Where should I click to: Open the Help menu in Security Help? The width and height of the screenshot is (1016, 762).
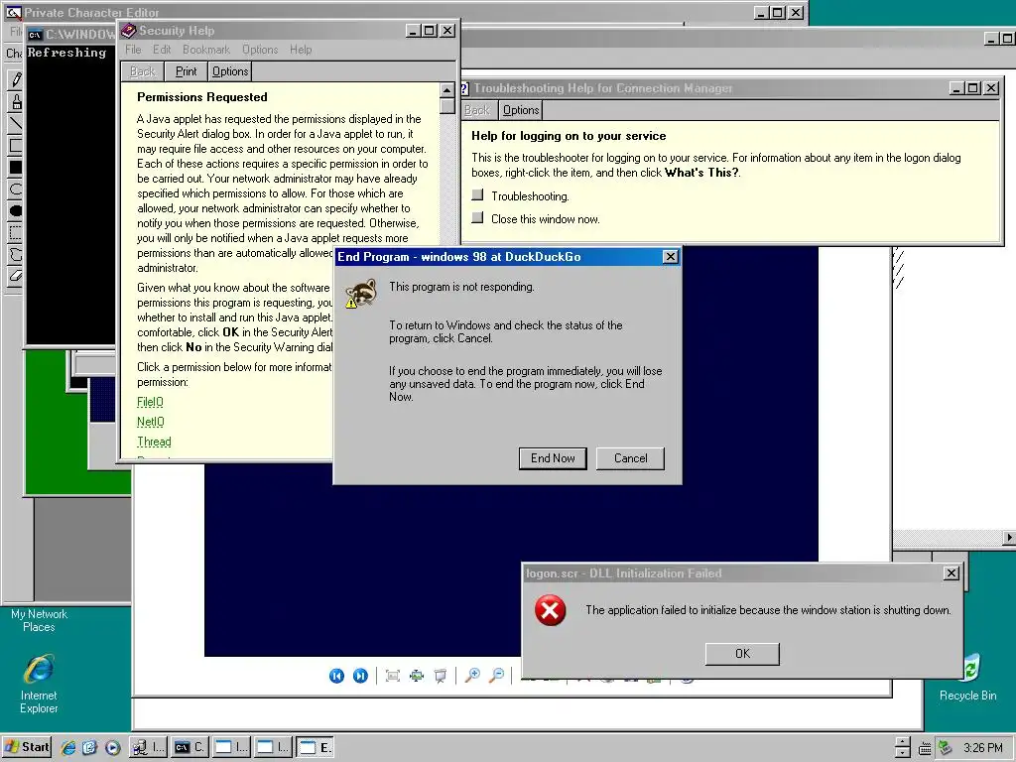click(301, 50)
